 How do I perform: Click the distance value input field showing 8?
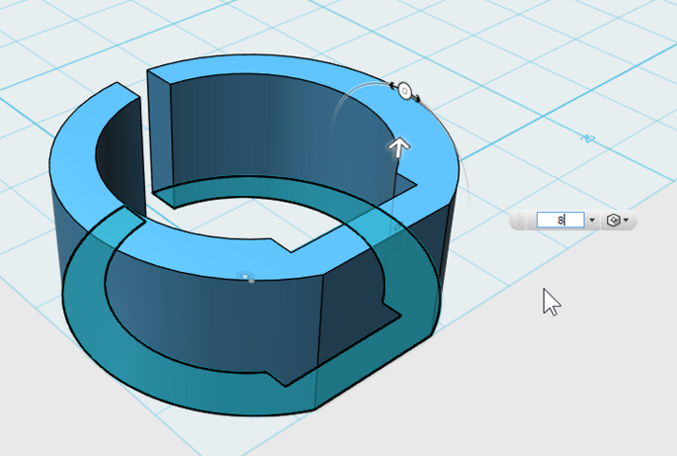pyautogui.click(x=560, y=220)
